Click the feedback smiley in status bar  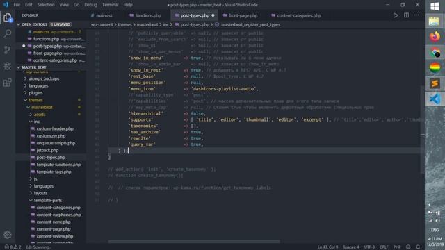click(408, 247)
